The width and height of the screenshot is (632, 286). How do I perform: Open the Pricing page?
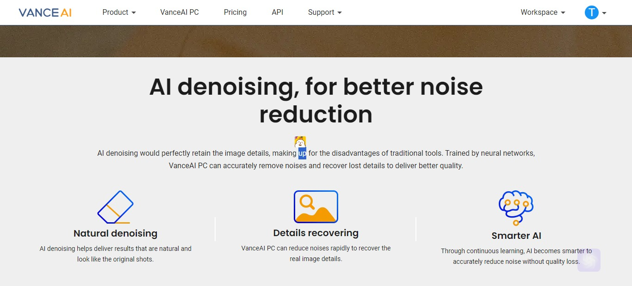(x=235, y=12)
